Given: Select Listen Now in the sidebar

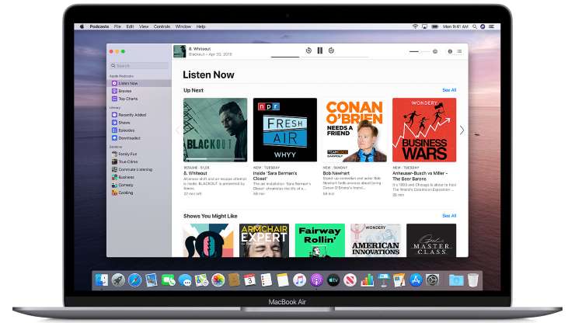Looking at the screenshot, I should [139, 83].
